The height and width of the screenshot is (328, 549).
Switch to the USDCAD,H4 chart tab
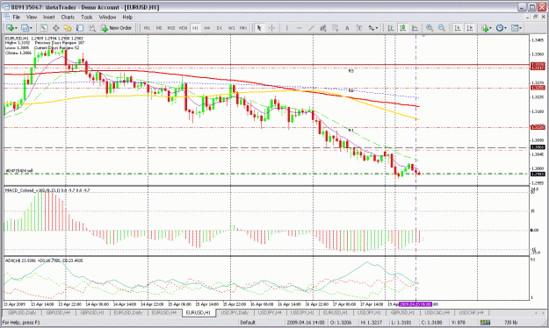[x=437, y=312]
